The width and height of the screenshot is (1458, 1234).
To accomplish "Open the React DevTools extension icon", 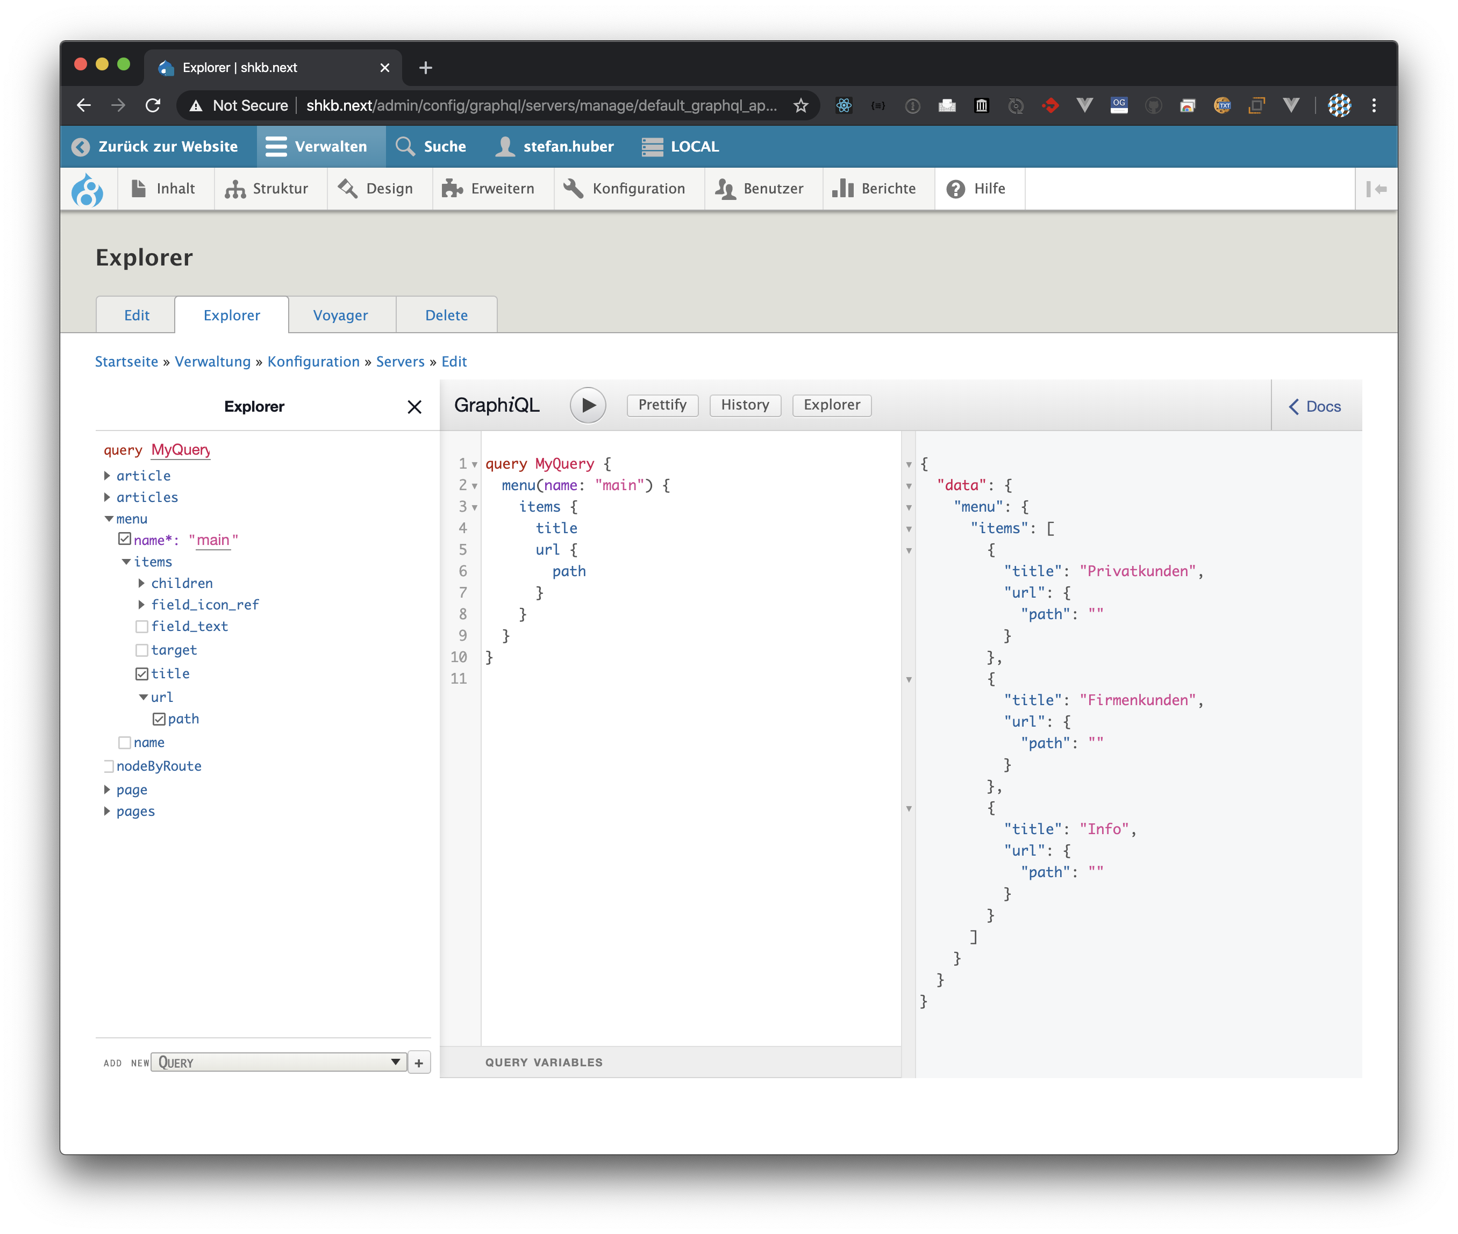I will [844, 106].
